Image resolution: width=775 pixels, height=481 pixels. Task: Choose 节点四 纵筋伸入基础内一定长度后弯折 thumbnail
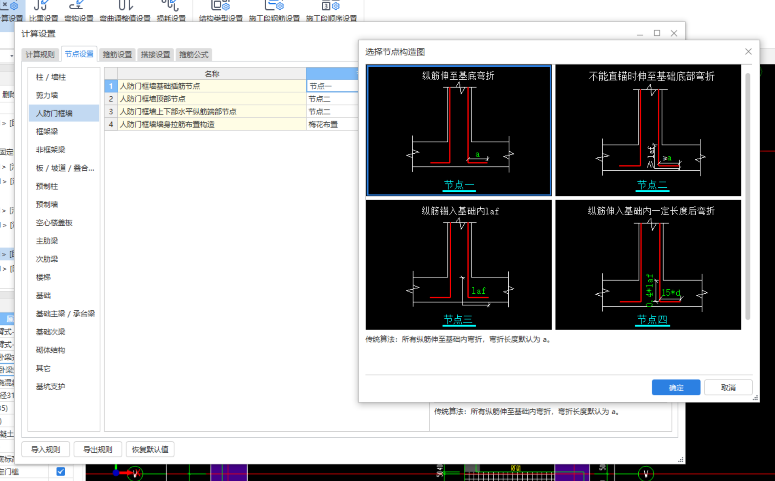point(648,265)
